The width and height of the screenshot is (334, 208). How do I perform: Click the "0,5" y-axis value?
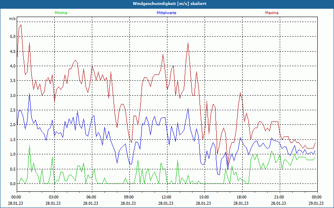click(13, 169)
